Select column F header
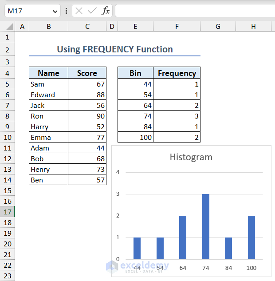This screenshot has height=281, width=275. pyautogui.click(x=177, y=27)
